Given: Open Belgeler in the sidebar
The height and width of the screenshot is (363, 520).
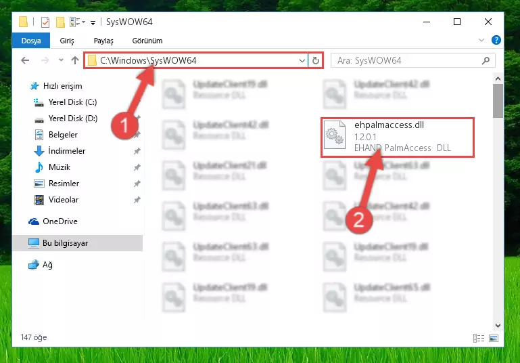Looking at the screenshot, I should click(x=63, y=135).
